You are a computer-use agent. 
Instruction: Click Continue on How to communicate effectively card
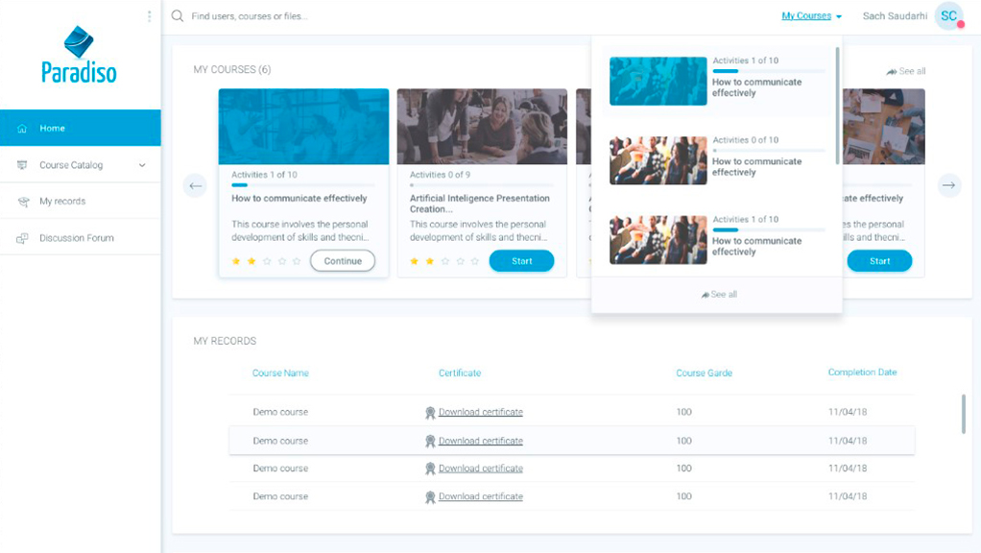tap(343, 261)
